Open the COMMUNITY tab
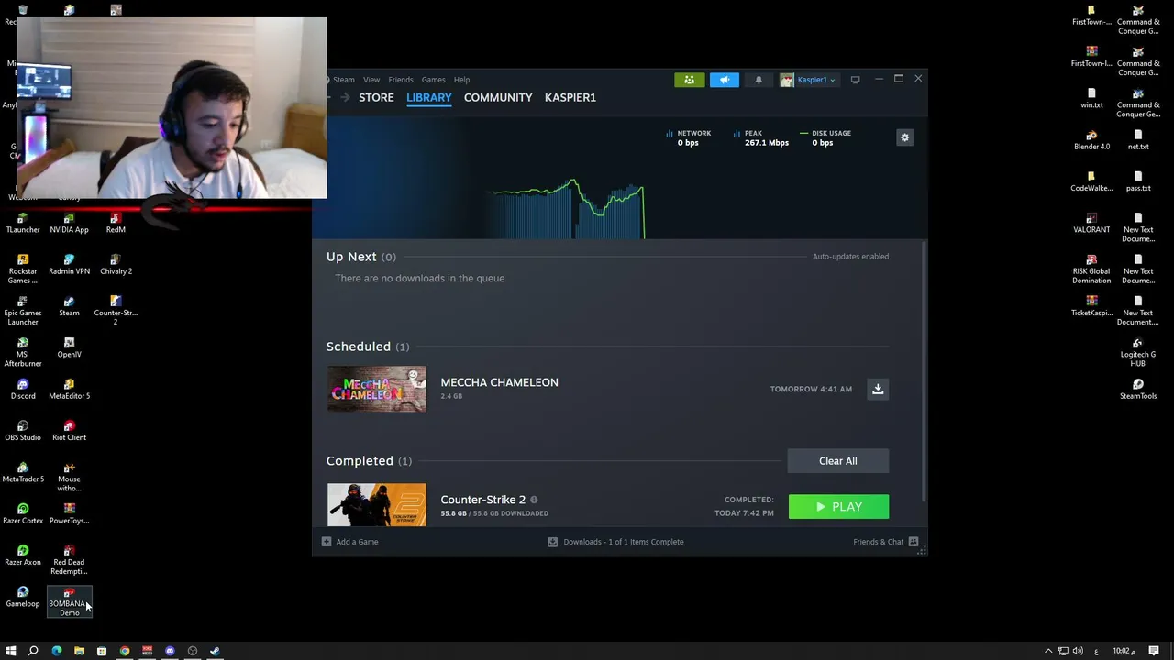The width and height of the screenshot is (1174, 660). point(498,97)
